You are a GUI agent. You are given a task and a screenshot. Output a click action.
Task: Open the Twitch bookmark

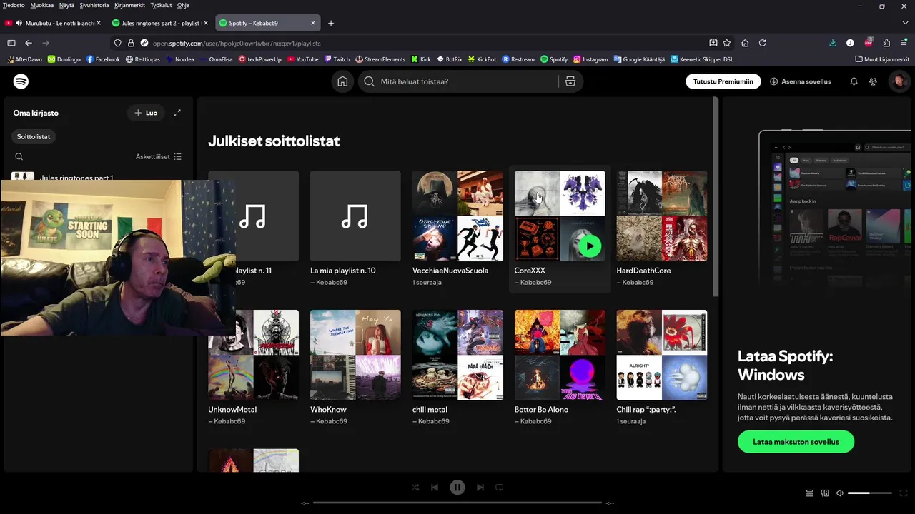(x=337, y=59)
